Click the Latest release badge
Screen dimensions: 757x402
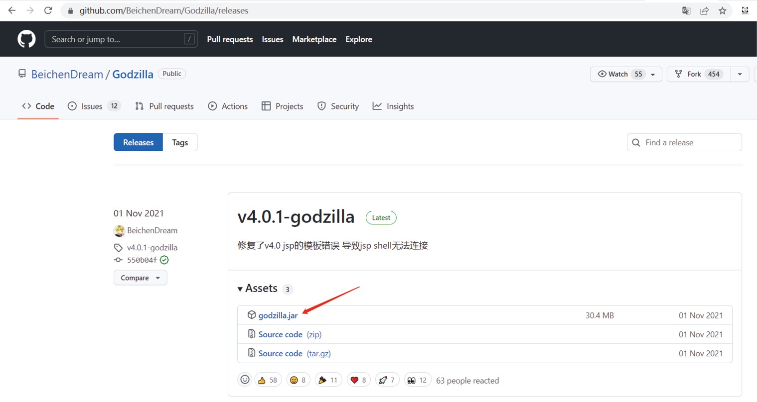click(x=381, y=217)
